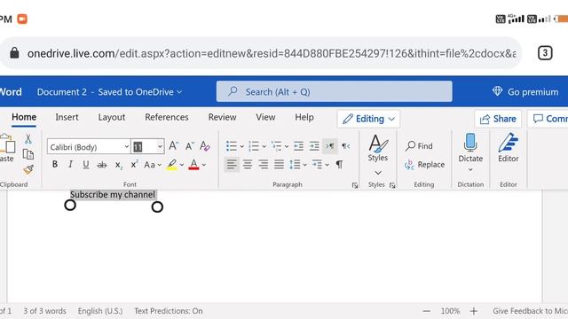
Task: Open font color dropdown arrow
Action: click(204, 165)
